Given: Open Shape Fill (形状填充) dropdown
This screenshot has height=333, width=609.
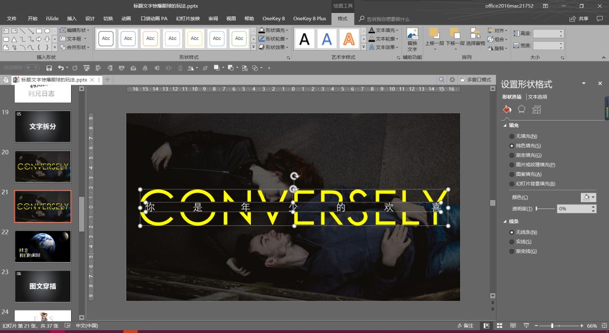Looking at the screenshot, I should [x=273, y=30].
